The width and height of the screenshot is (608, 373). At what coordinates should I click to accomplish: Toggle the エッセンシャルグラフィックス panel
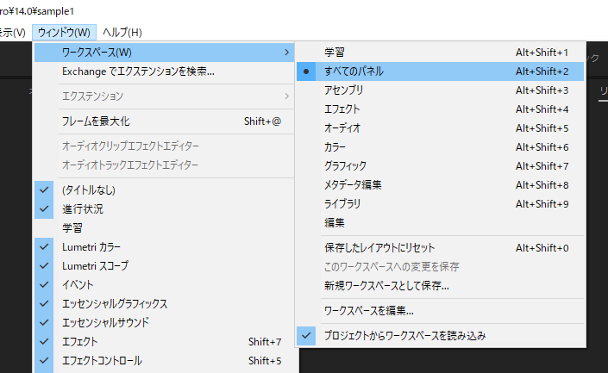click(165, 304)
